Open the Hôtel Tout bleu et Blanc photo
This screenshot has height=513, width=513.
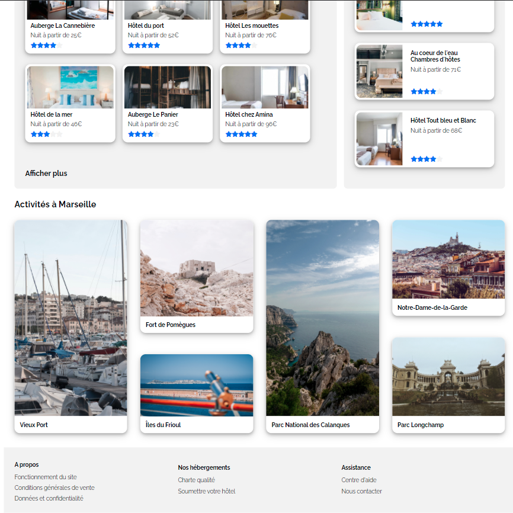[379, 139]
